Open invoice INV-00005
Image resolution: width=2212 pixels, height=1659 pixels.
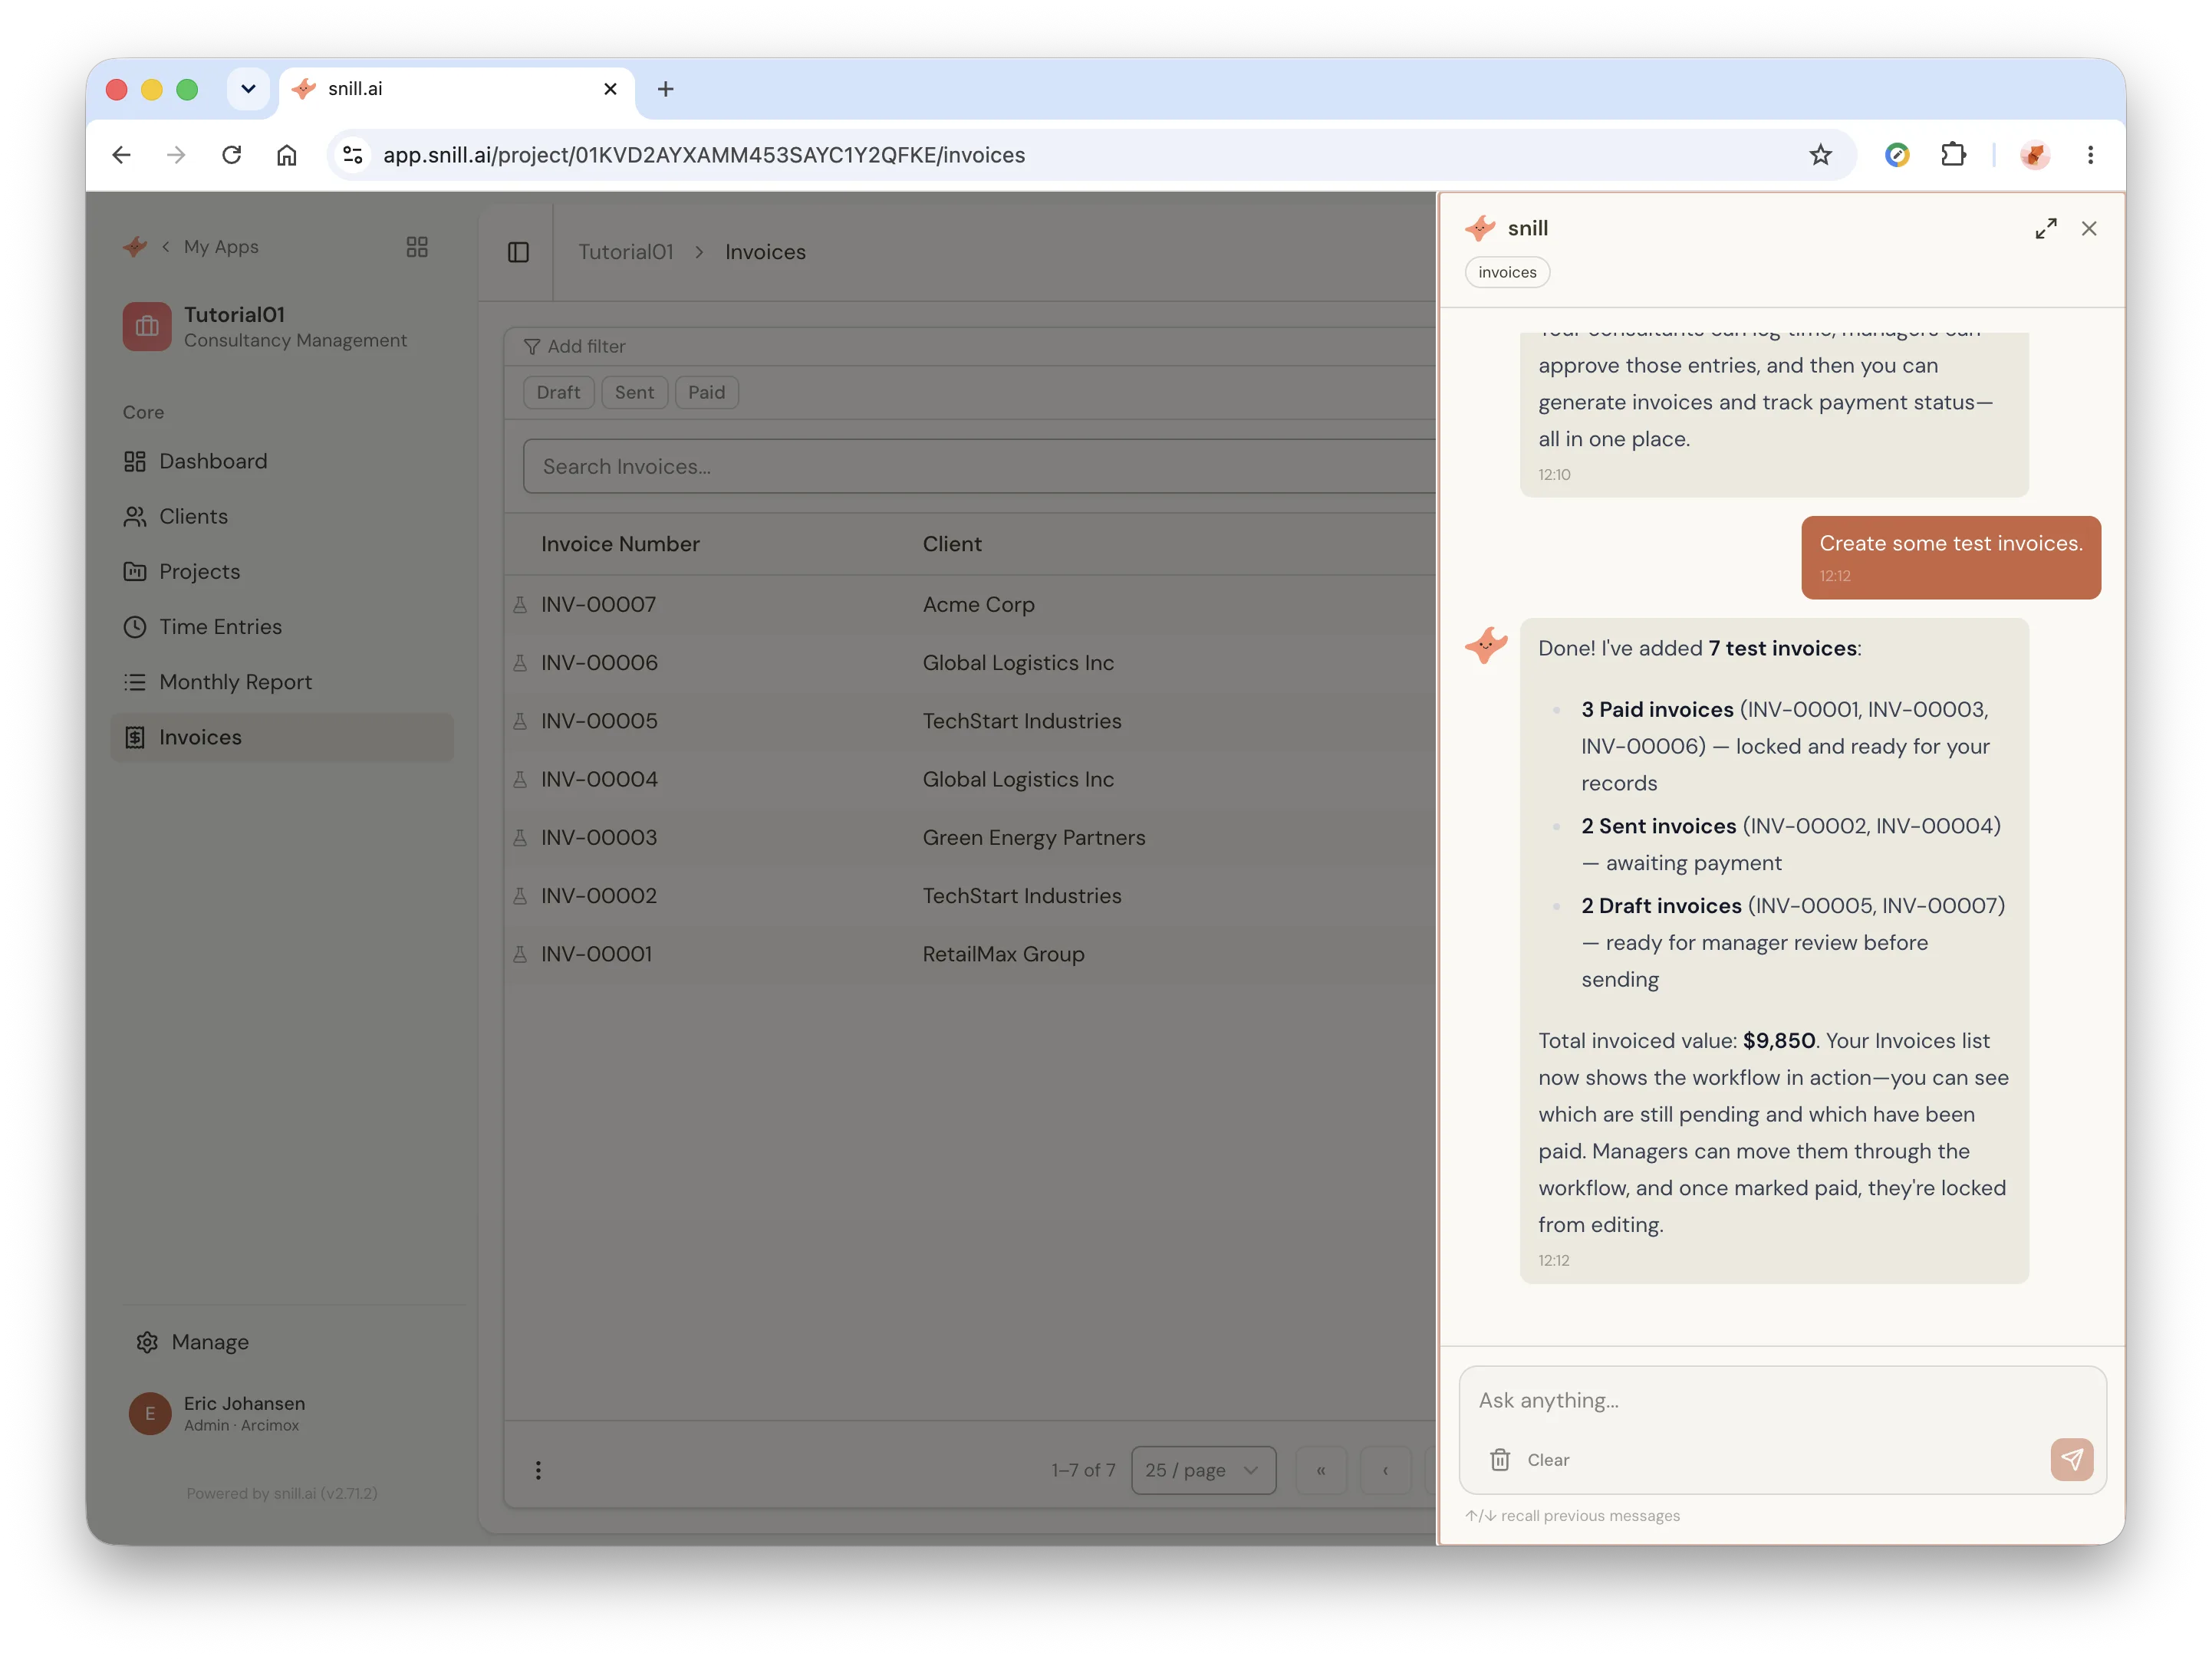coord(599,721)
